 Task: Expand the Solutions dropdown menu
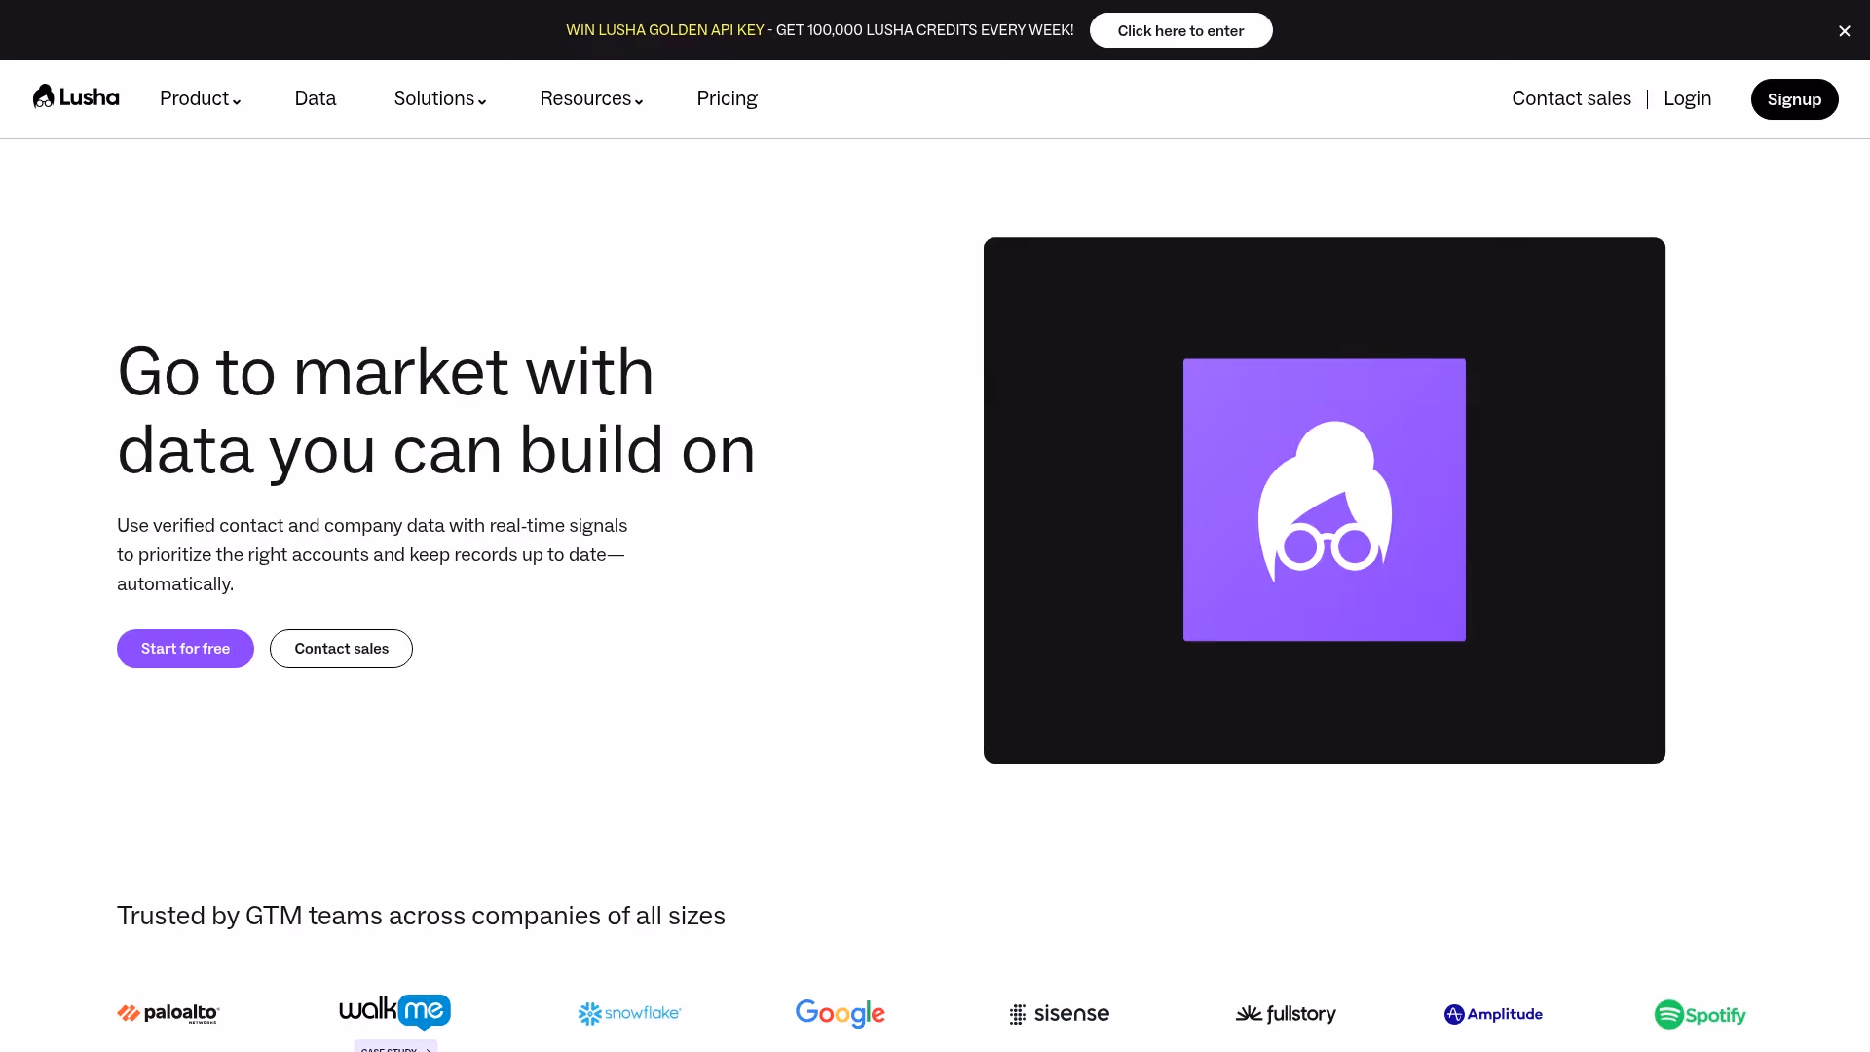pyautogui.click(x=439, y=98)
